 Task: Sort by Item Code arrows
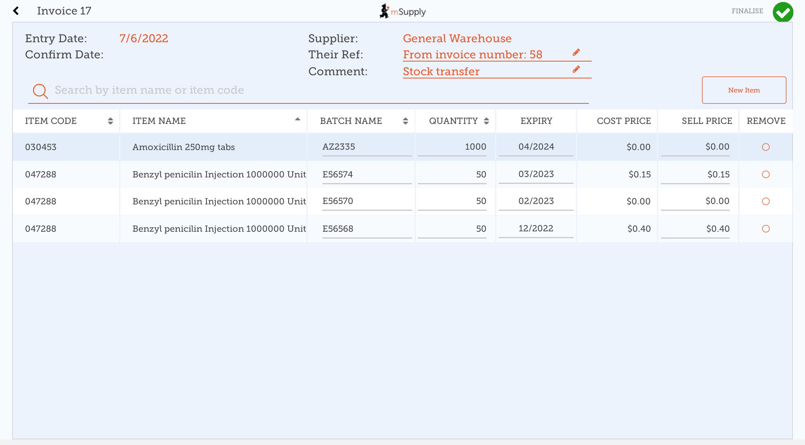pos(110,121)
